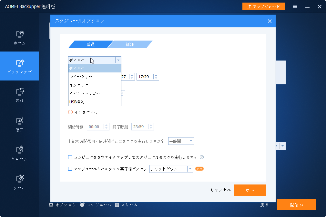Adjust the 17:29 time spinner arrows
Image resolution: width=326 pixels, height=217 pixels.
(156, 77)
